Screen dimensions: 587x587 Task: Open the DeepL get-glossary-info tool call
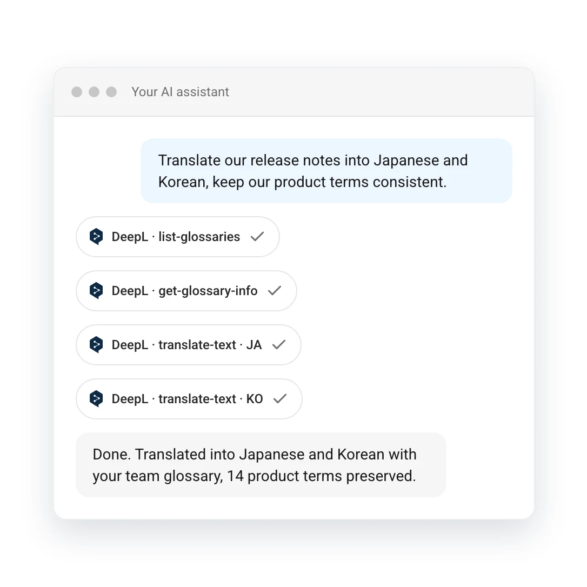(186, 290)
